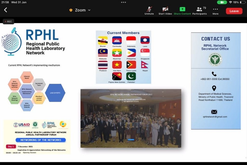Click the Laos flag

coord(145,40)
